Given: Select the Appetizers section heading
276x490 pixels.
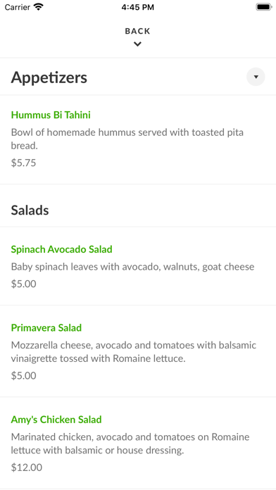Looking at the screenshot, I should pos(49,77).
